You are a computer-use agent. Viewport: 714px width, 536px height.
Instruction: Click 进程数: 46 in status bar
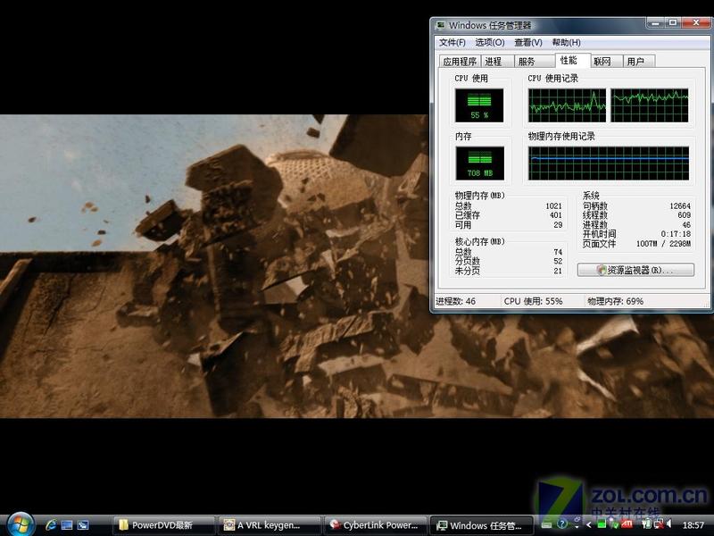455,301
